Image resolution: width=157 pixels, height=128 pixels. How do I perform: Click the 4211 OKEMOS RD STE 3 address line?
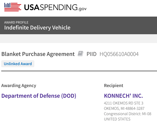click(x=124, y=103)
